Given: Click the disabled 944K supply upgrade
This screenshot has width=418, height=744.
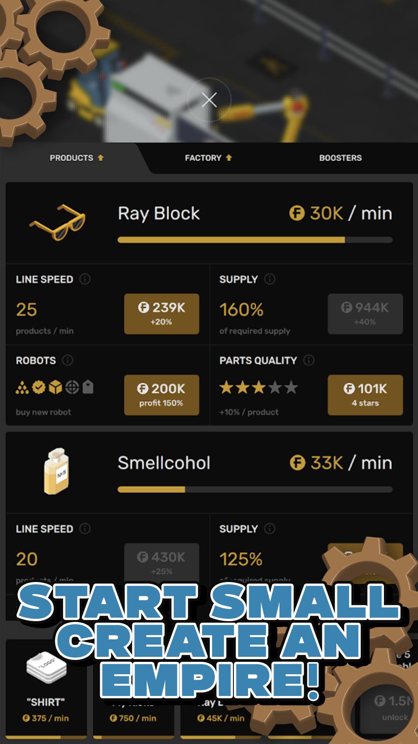Looking at the screenshot, I should tap(365, 314).
